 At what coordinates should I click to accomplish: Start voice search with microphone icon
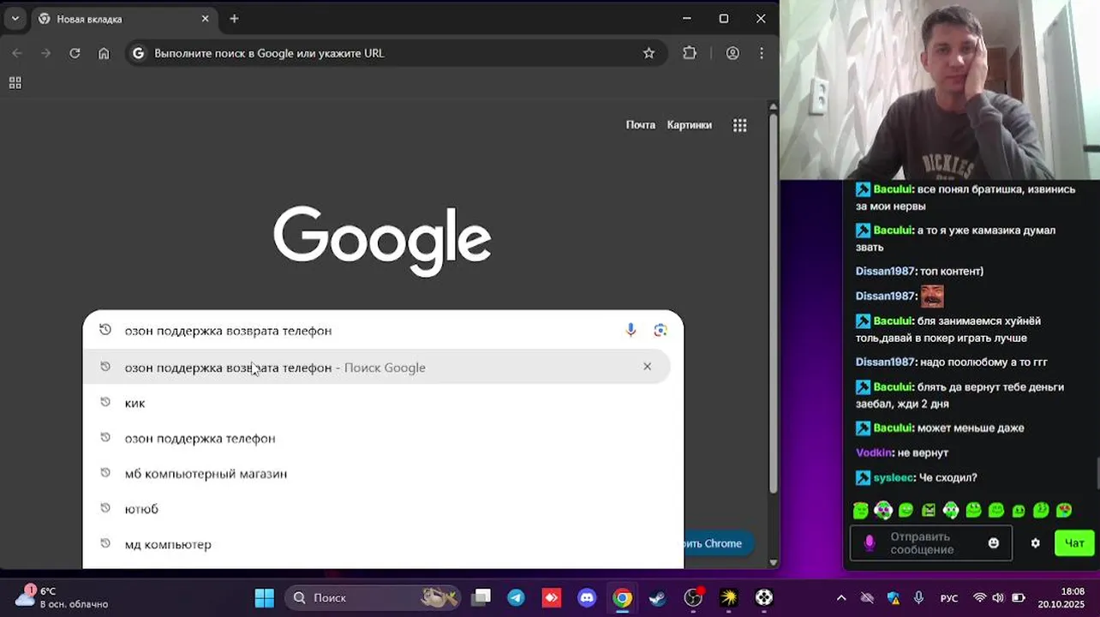coord(631,330)
